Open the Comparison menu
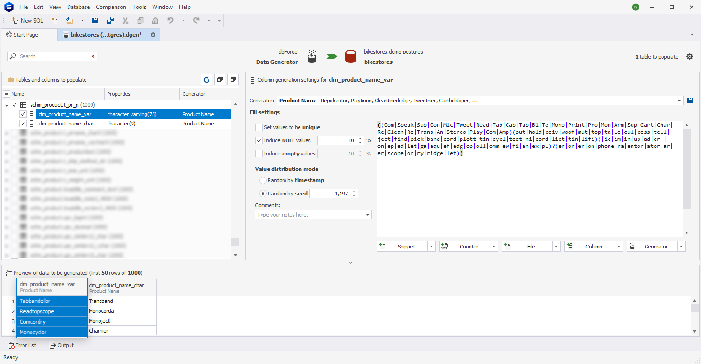This screenshot has height=364, width=701. click(x=111, y=7)
